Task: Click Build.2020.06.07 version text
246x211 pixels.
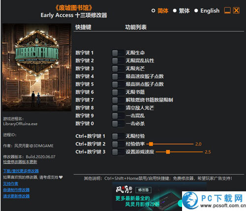Action: 40,157
